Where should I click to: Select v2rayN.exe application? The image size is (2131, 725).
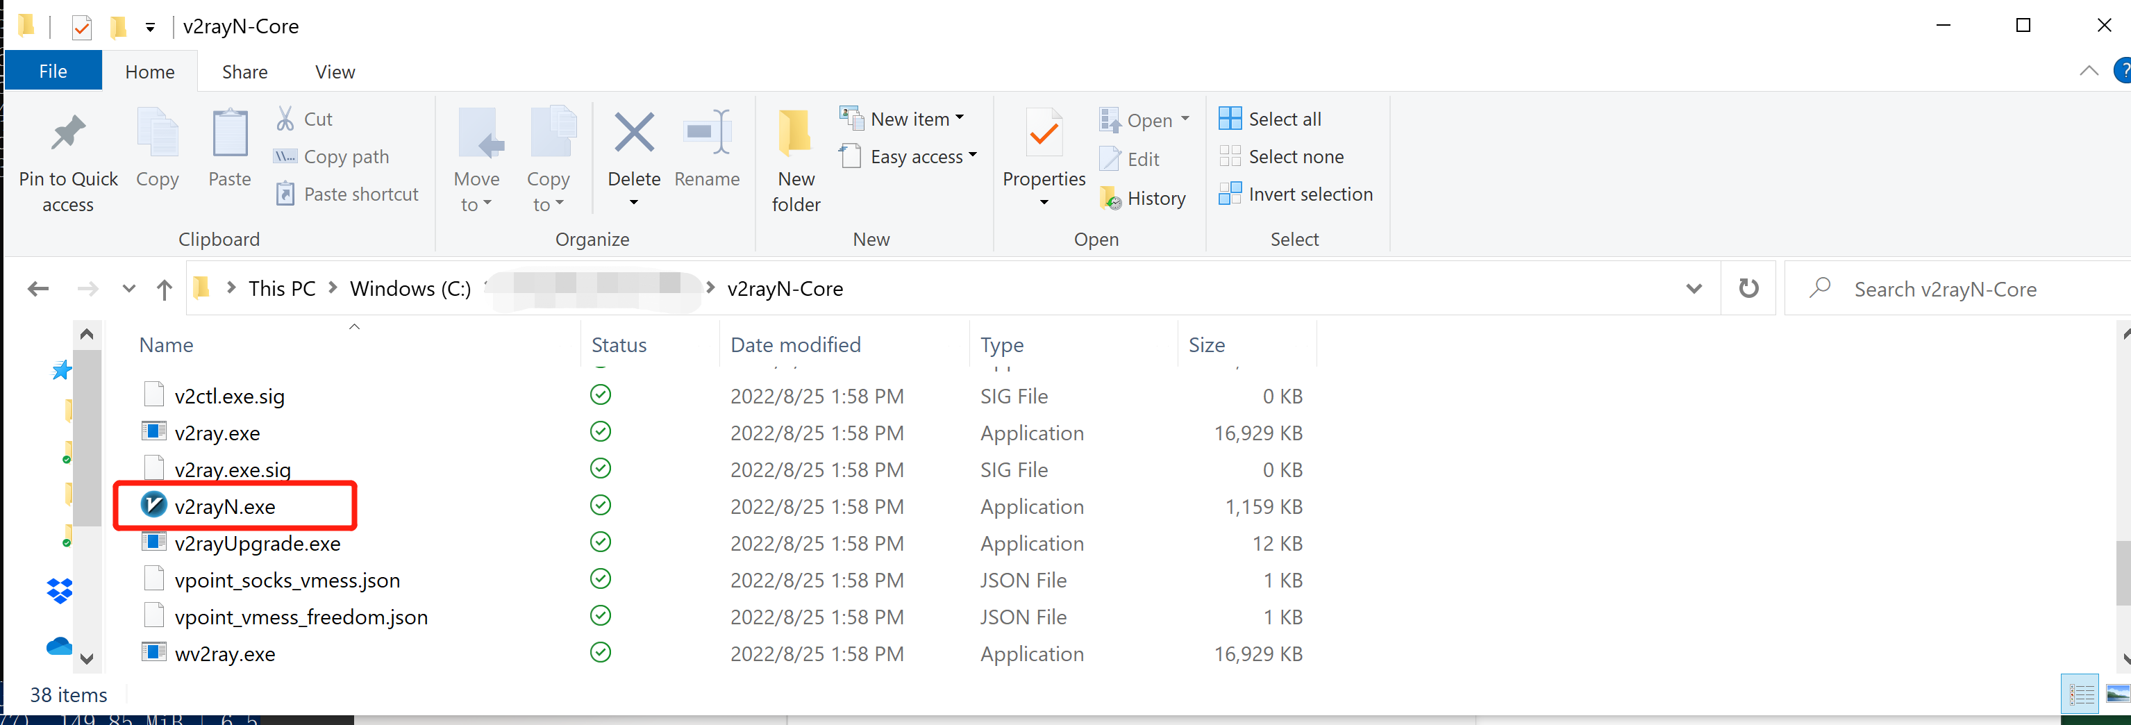[224, 506]
